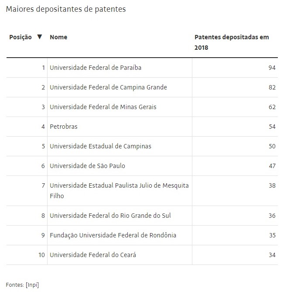
Task: Click Universidade Federal de Campina Grande
Action: (108, 87)
